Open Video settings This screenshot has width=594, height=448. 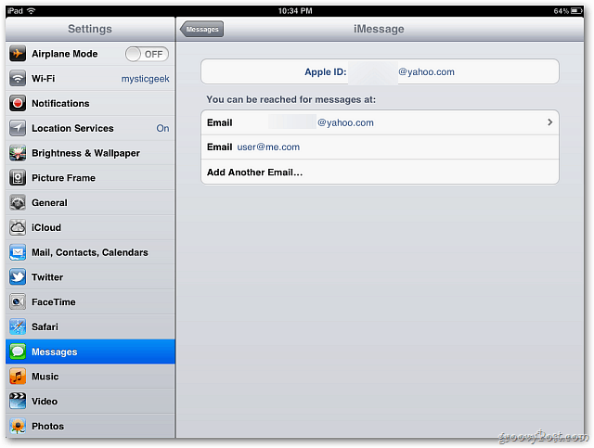point(90,401)
